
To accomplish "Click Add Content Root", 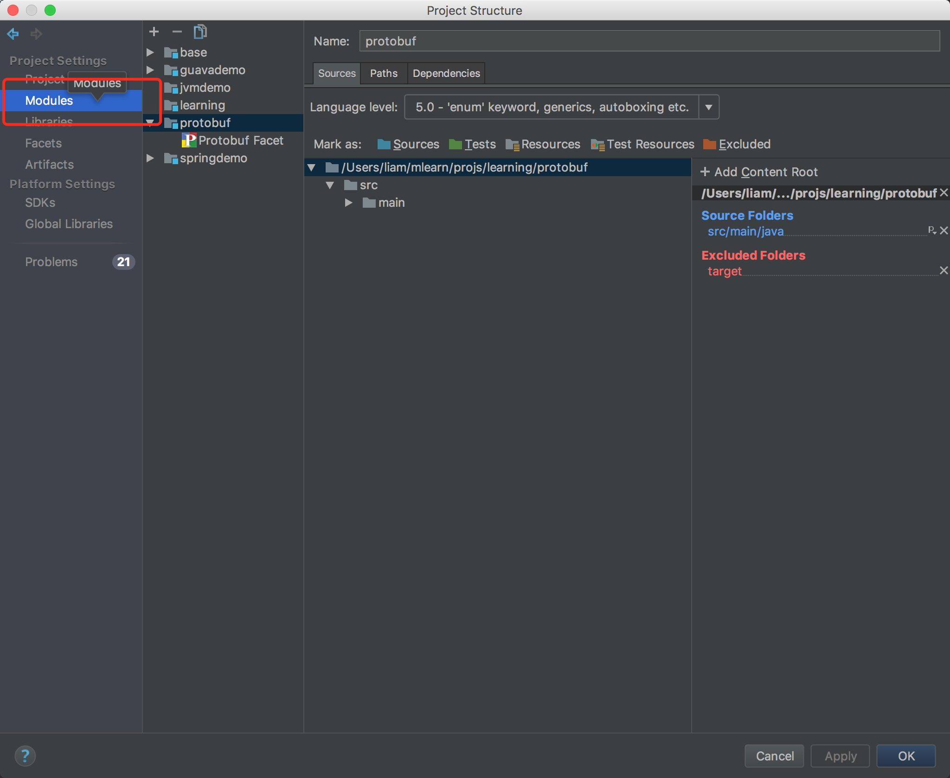I will pyautogui.click(x=759, y=172).
